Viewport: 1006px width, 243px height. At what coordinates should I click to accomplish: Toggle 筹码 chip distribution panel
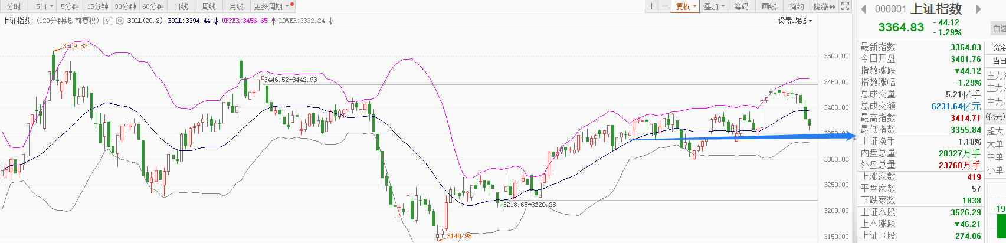click(741, 6)
